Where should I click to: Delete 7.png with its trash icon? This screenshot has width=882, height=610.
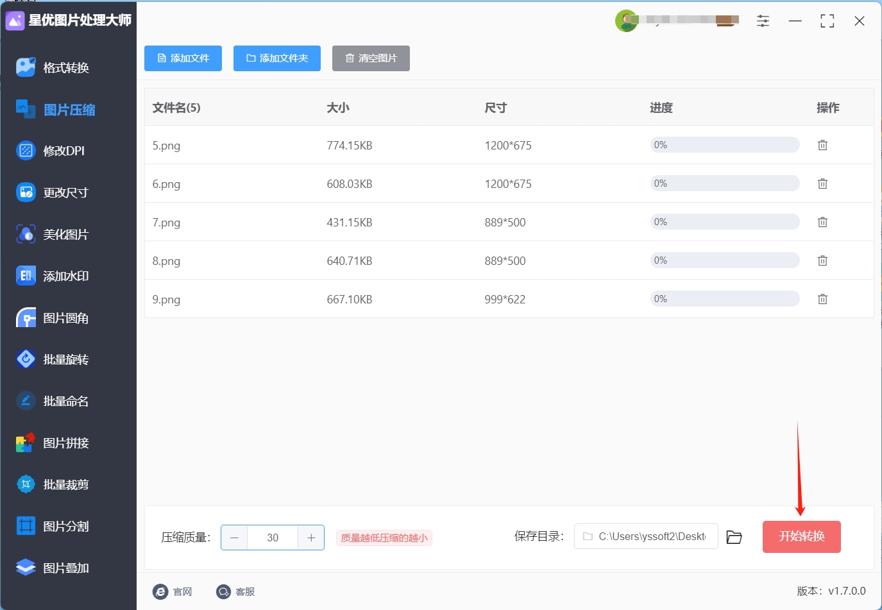(822, 222)
